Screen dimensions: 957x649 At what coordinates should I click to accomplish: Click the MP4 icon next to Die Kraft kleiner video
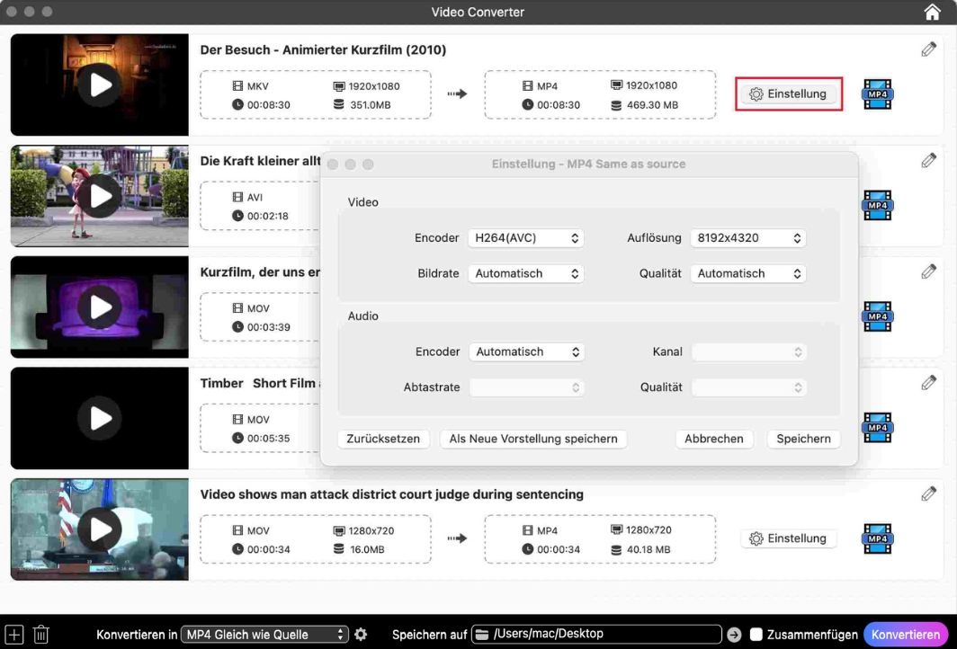tap(877, 206)
